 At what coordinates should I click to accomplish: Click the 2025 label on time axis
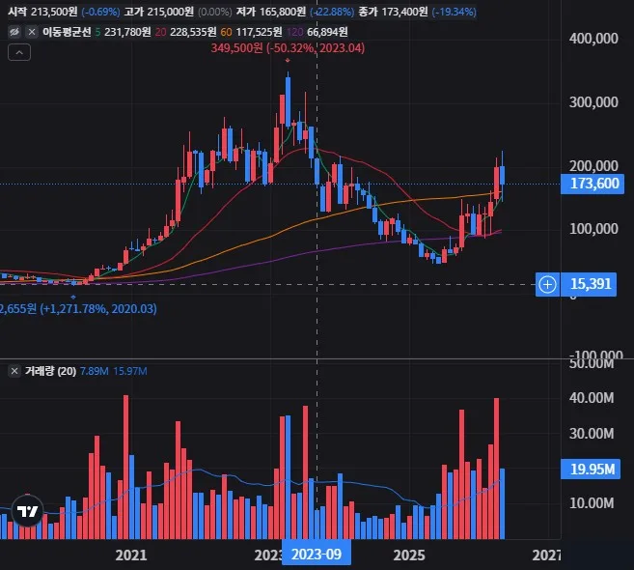(409, 555)
